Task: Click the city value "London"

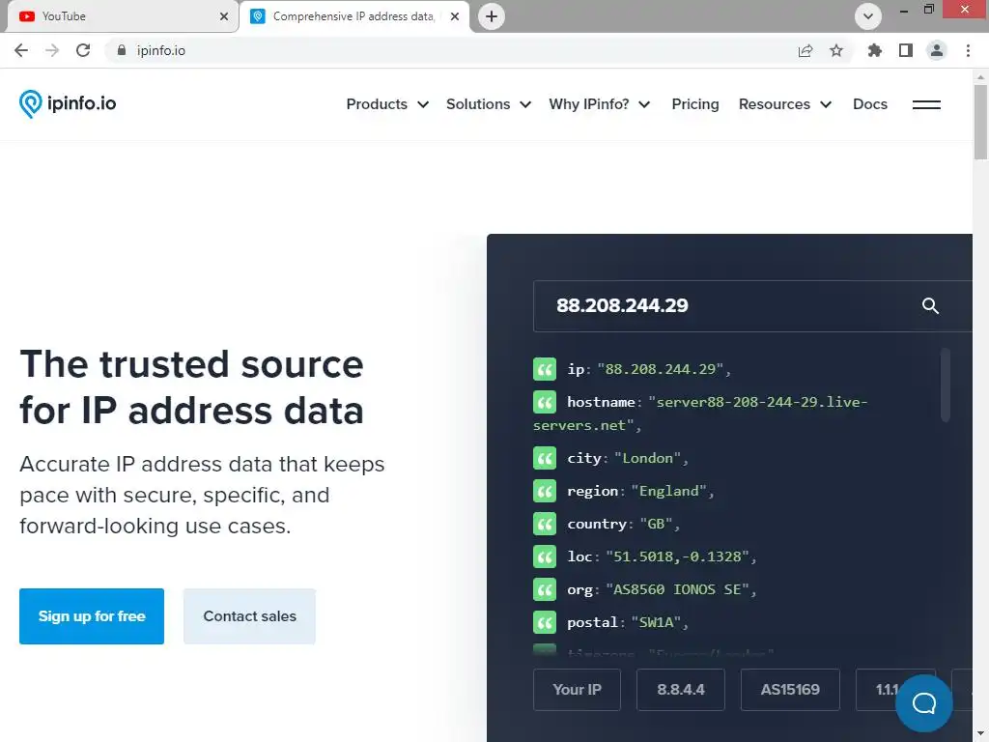Action: [x=647, y=458]
